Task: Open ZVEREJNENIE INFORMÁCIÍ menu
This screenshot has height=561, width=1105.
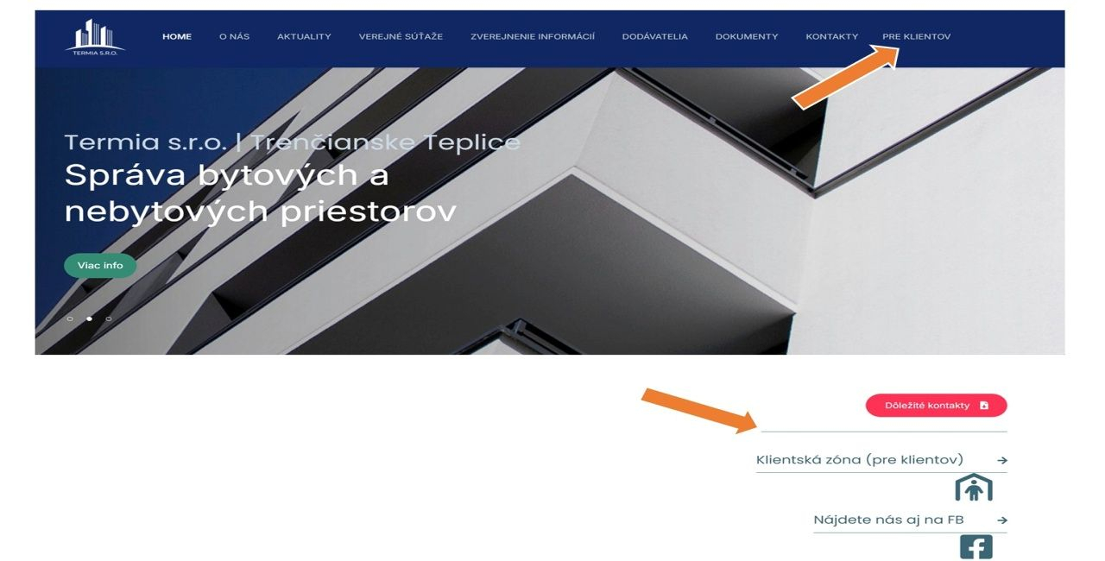Action: pyautogui.click(x=533, y=37)
